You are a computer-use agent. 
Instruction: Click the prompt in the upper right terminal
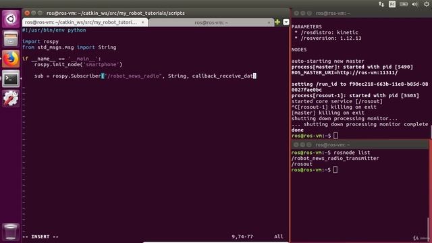coord(315,136)
